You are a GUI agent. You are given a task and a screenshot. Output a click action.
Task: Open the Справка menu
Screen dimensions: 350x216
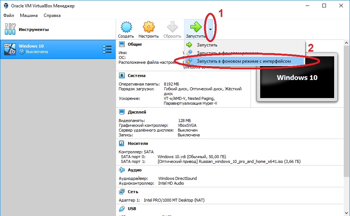point(52,15)
